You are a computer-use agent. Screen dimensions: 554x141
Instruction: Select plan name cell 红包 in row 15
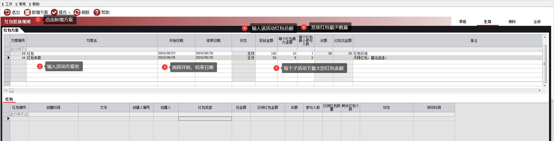[x=92, y=53]
